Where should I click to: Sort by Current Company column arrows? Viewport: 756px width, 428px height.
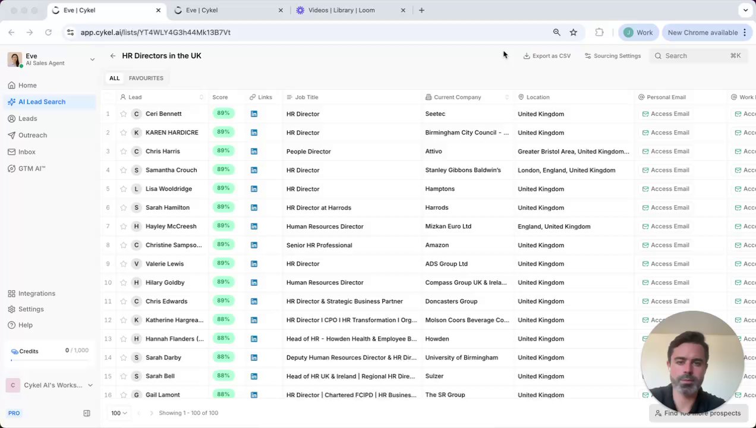pyautogui.click(x=506, y=97)
